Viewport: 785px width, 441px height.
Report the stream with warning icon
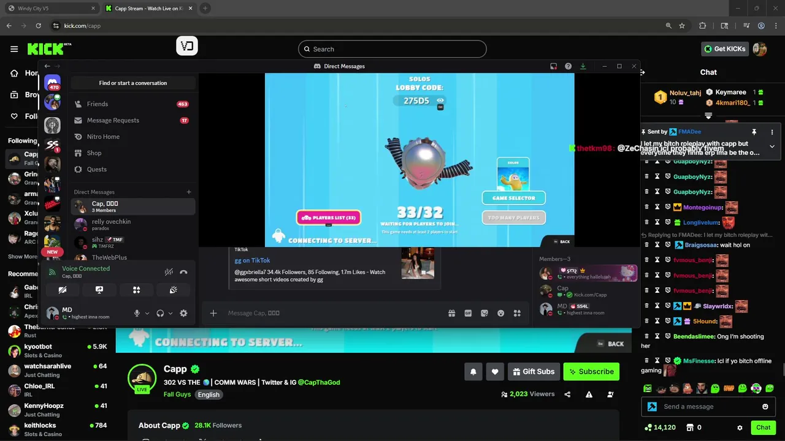tap(589, 394)
